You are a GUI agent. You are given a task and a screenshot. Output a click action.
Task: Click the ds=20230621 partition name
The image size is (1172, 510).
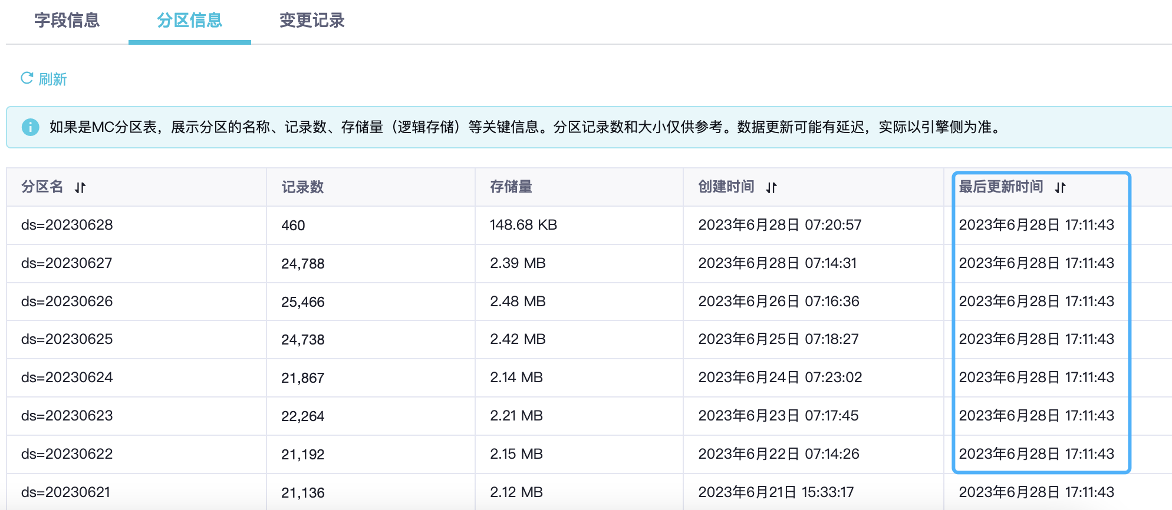tap(65, 492)
